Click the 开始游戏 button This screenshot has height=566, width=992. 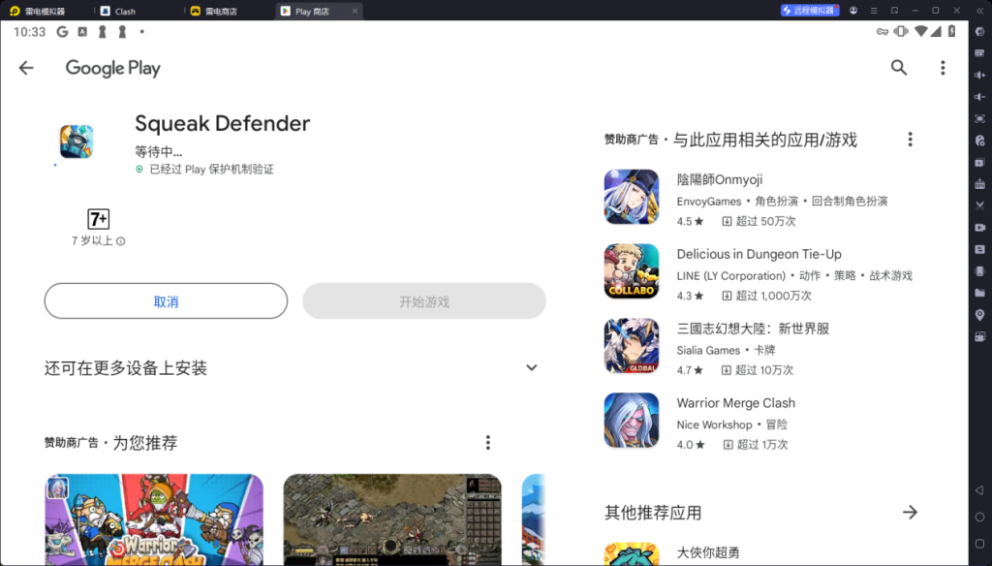424,301
